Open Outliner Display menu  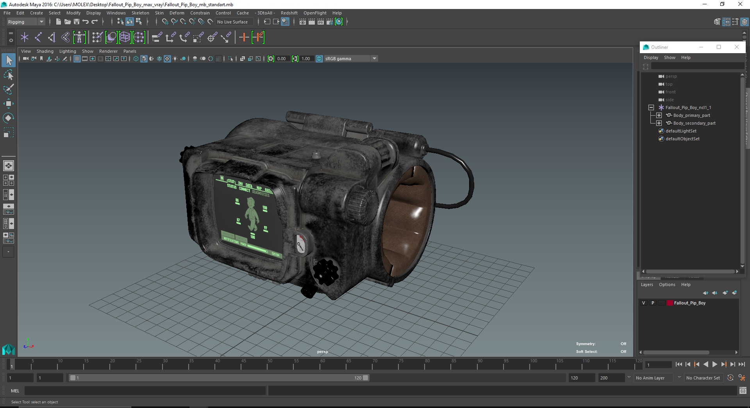[651, 57]
